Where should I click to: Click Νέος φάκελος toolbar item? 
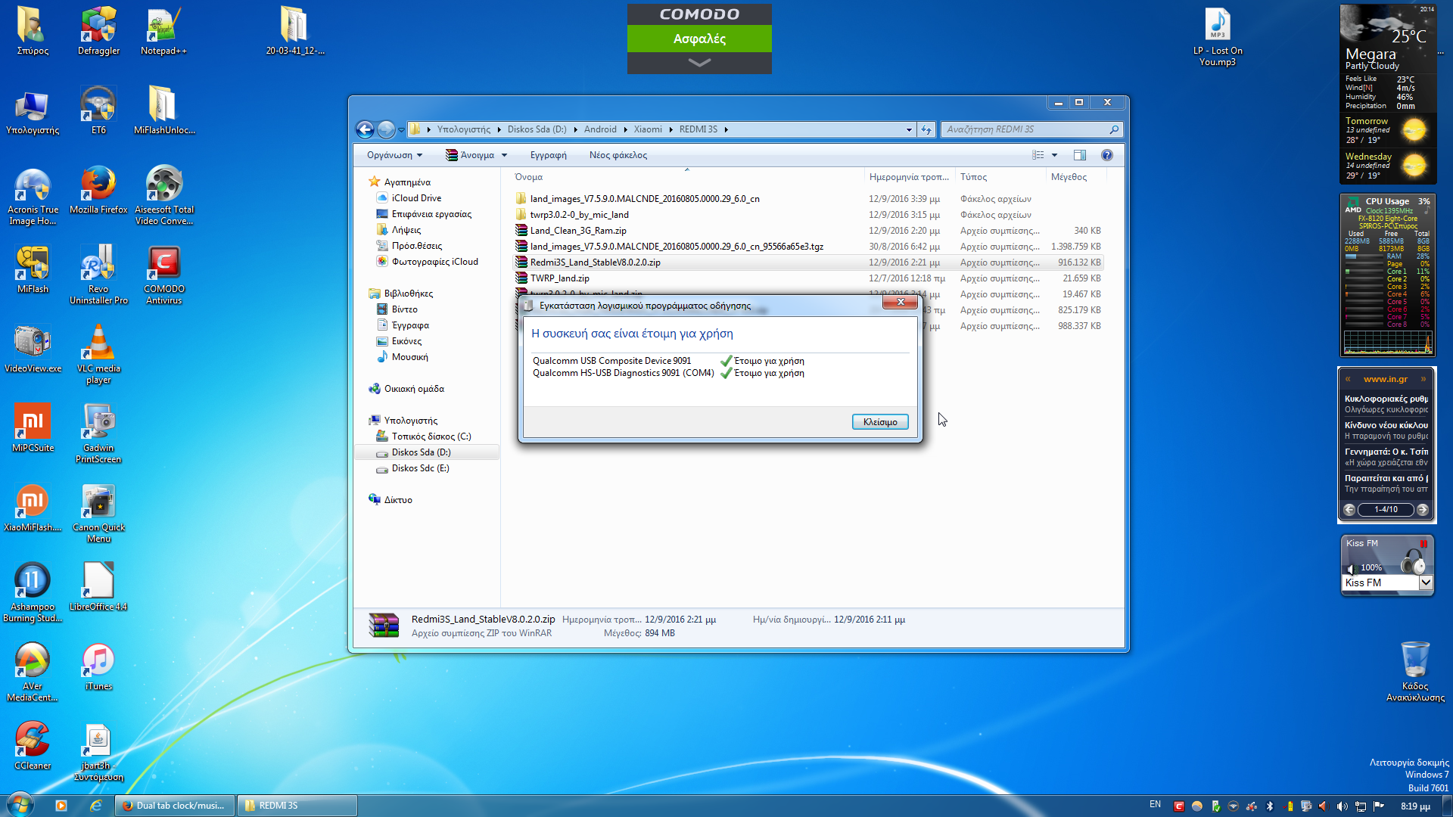click(618, 155)
